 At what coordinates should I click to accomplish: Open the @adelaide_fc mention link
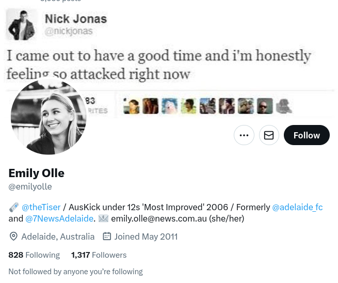tap(297, 207)
